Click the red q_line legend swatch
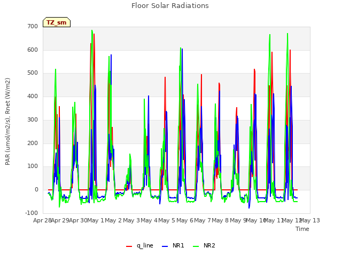 129,246
